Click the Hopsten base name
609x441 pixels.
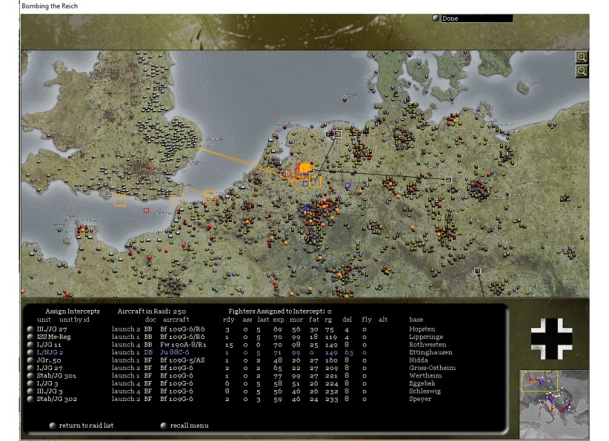(x=422, y=329)
